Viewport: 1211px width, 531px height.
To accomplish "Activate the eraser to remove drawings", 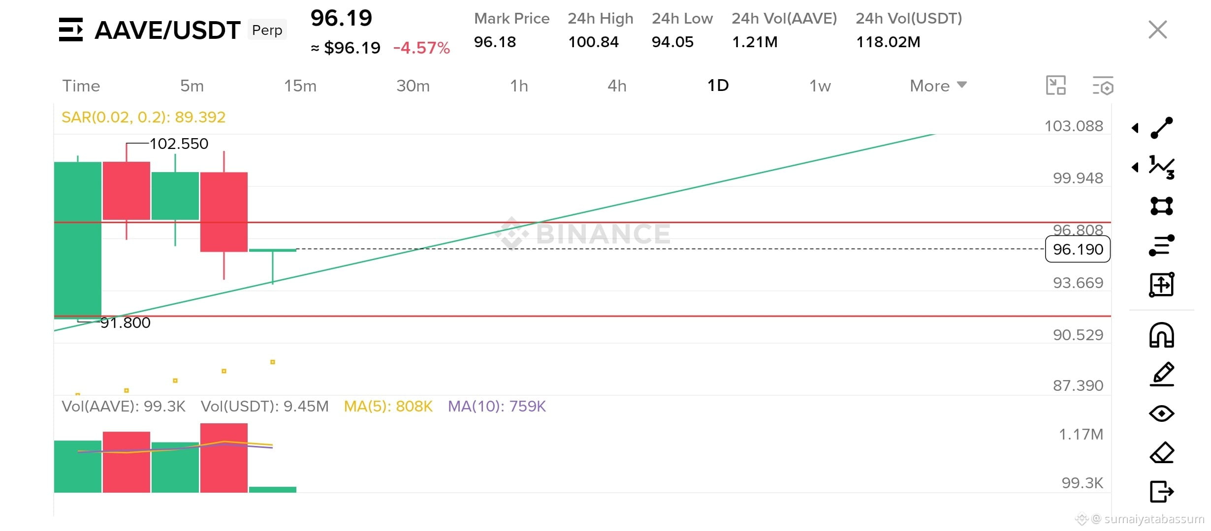I will click(1161, 453).
